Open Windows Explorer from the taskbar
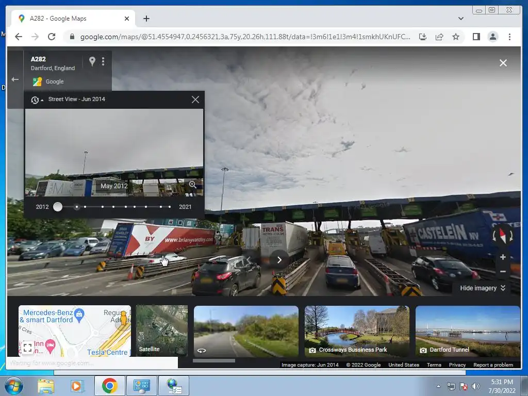This screenshot has width=528, height=396. [x=46, y=386]
